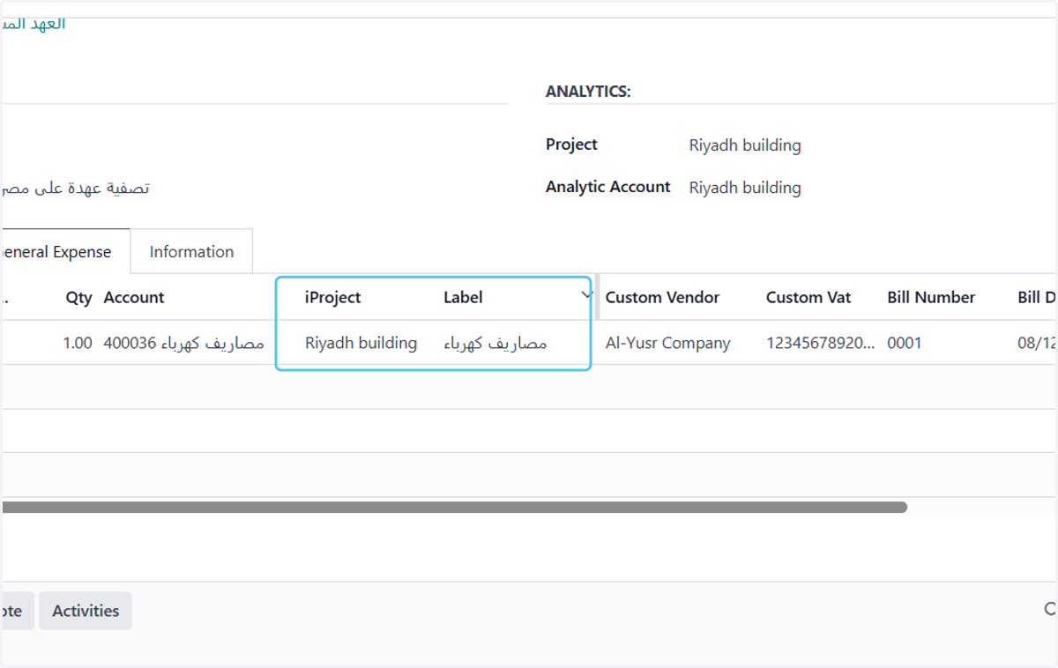Select the Custom Vendor column header
The height and width of the screenshot is (668, 1058).
tap(662, 297)
